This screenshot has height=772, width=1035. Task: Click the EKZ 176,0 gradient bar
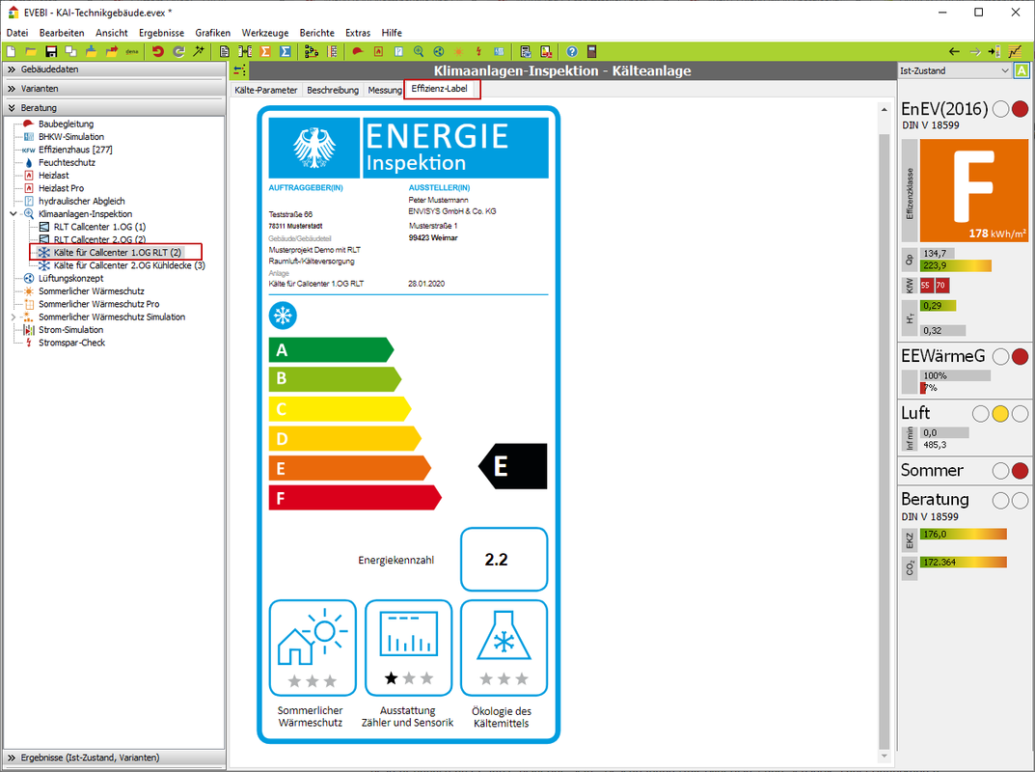[x=963, y=534]
